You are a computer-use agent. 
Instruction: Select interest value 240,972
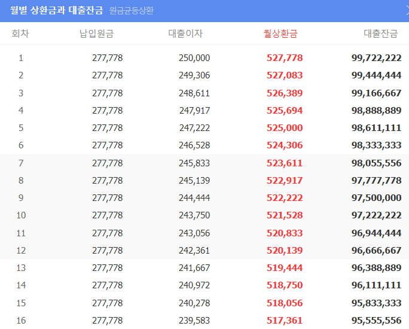pyautogui.click(x=194, y=285)
